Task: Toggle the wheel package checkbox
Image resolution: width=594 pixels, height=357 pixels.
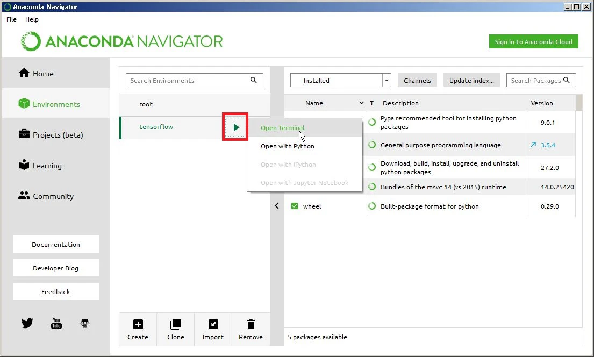Action: click(295, 206)
